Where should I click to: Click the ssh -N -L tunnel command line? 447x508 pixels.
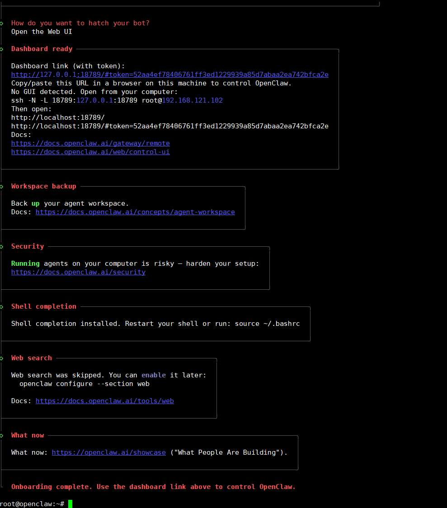[117, 100]
